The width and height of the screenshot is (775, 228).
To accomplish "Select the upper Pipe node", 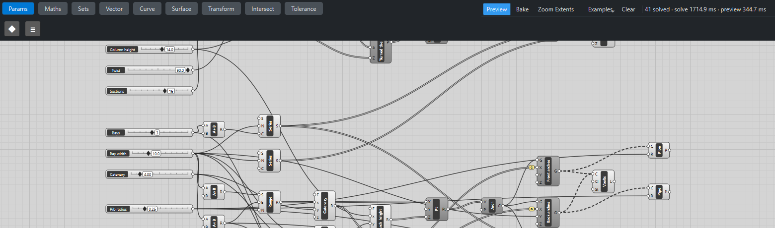I will pos(659,150).
